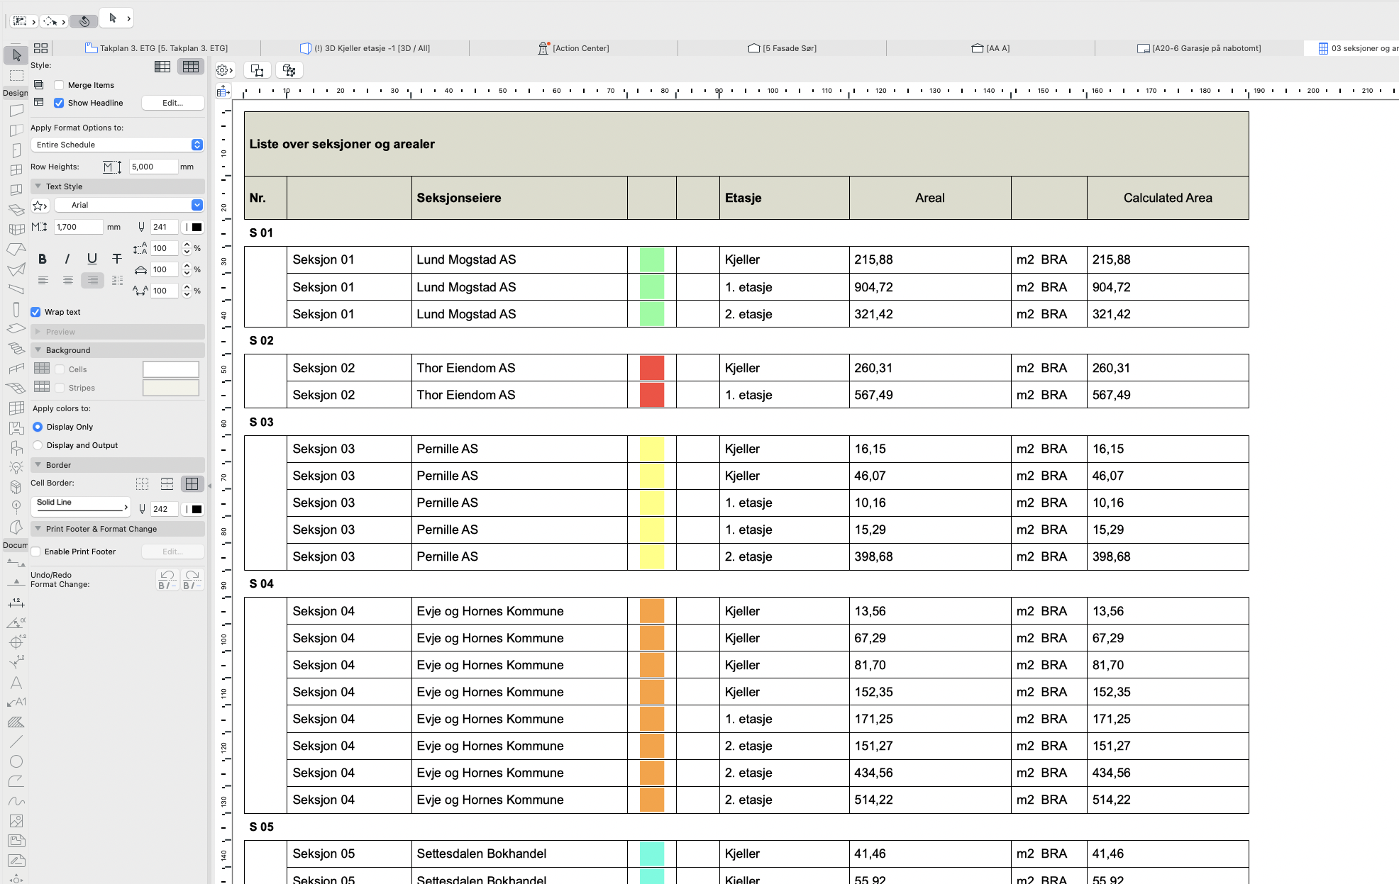
Task: Click the Row Heights input field
Action: click(x=153, y=167)
